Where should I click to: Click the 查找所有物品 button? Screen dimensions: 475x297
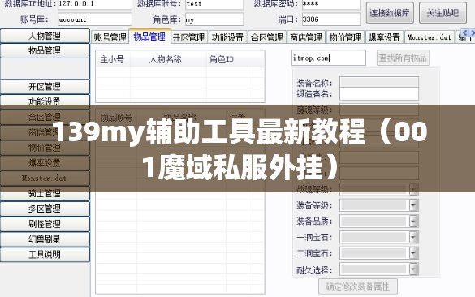[x=403, y=58]
